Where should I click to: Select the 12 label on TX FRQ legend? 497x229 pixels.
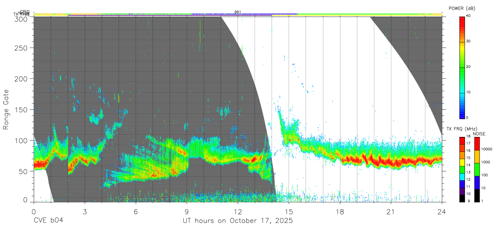tap(469, 179)
